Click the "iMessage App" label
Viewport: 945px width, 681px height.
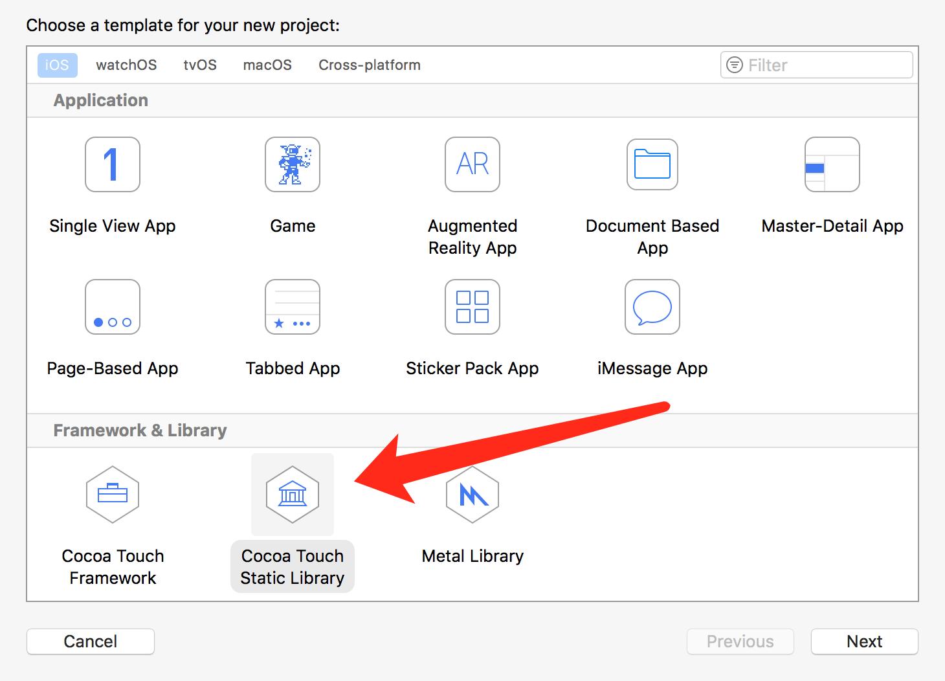point(652,368)
